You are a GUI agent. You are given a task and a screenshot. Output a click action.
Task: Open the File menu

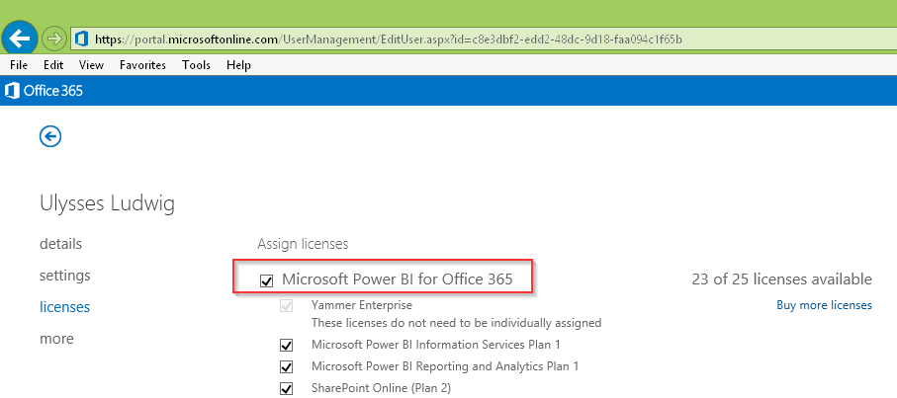pos(18,65)
